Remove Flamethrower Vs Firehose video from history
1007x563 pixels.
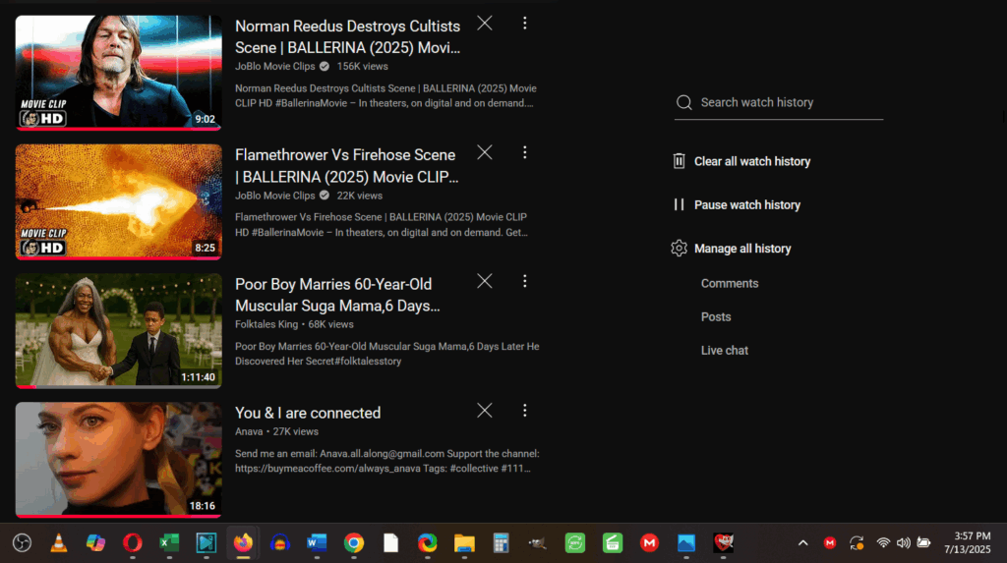point(485,153)
